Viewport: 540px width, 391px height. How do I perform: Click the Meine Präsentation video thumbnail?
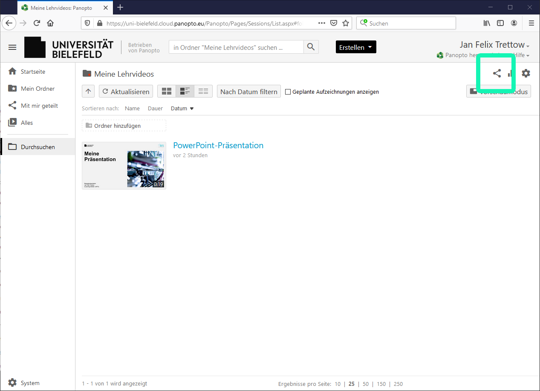(x=124, y=165)
